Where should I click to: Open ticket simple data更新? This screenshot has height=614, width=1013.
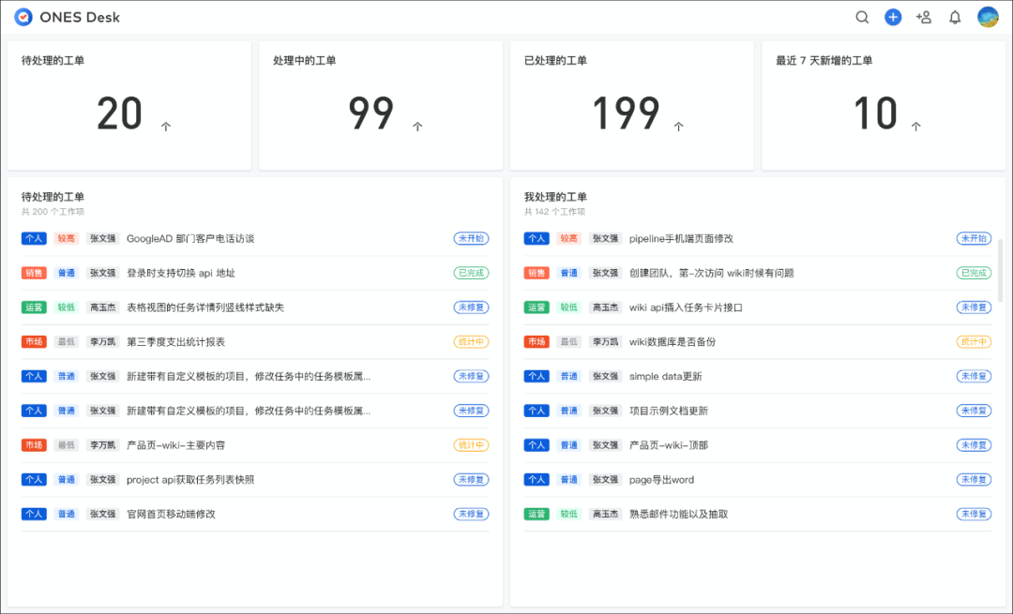[665, 377]
